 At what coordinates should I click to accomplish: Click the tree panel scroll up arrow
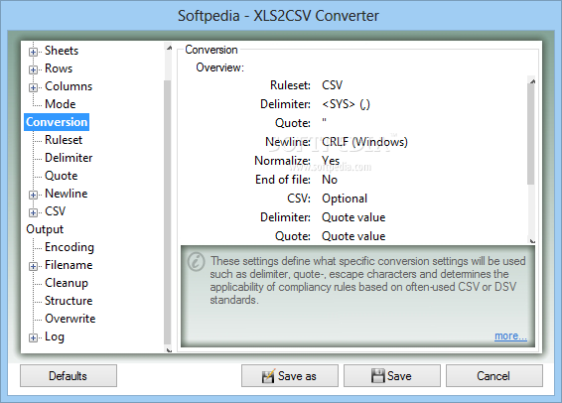tap(169, 48)
